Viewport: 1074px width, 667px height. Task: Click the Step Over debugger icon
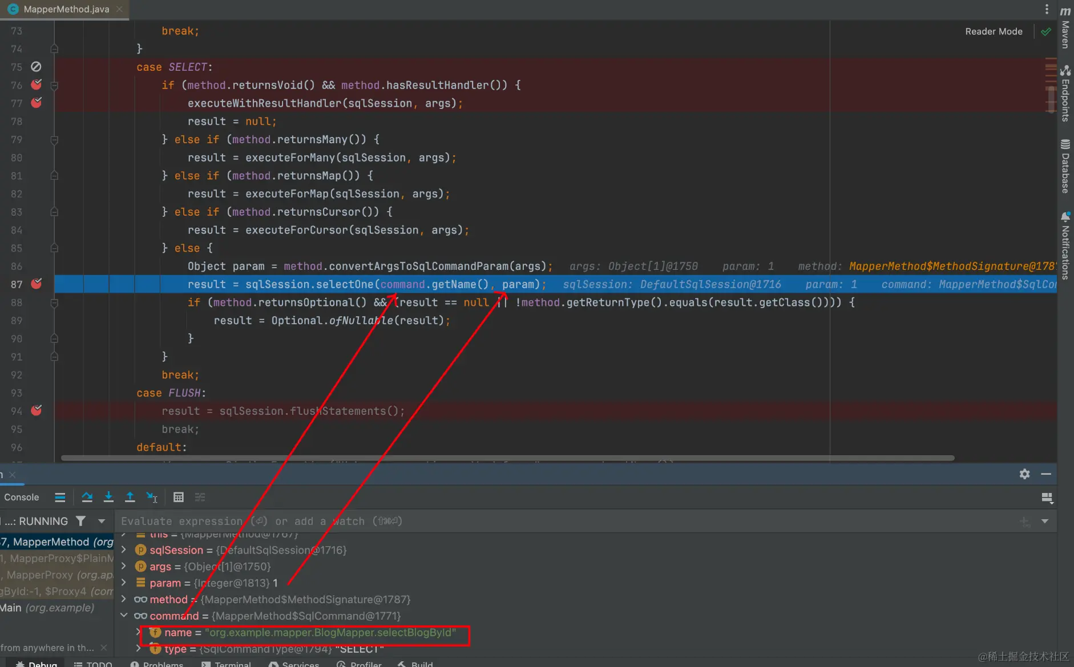coord(87,497)
